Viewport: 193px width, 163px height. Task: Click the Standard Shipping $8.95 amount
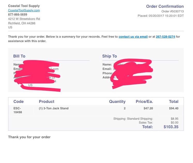(x=174, y=119)
